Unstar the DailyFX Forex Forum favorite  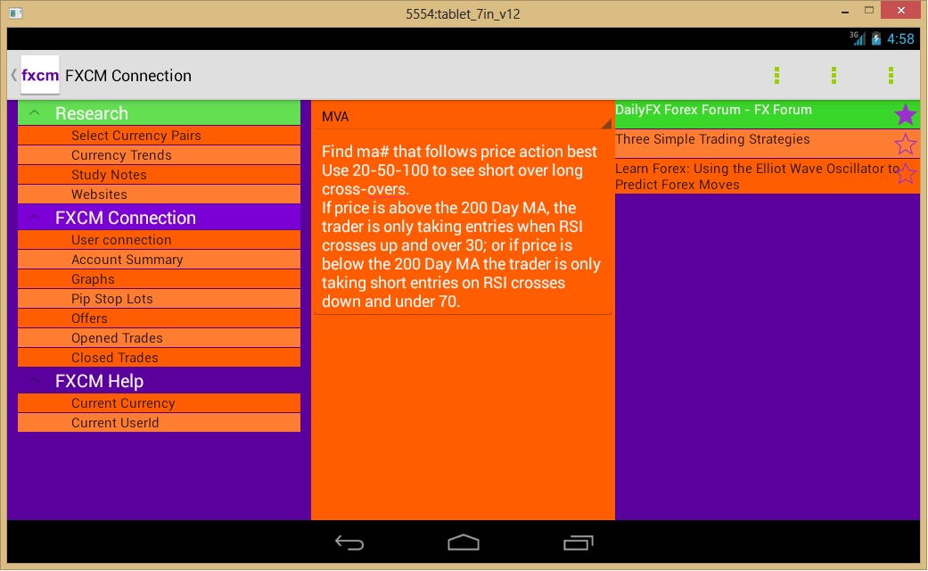click(x=905, y=114)
